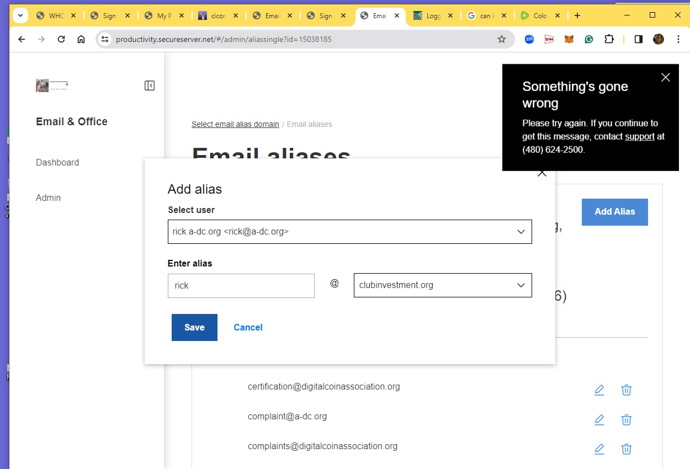Expand the clubinvestment.org domain dropdown
Screen dimensions: 690x469
pyautogui.click(x=443, y=285)
